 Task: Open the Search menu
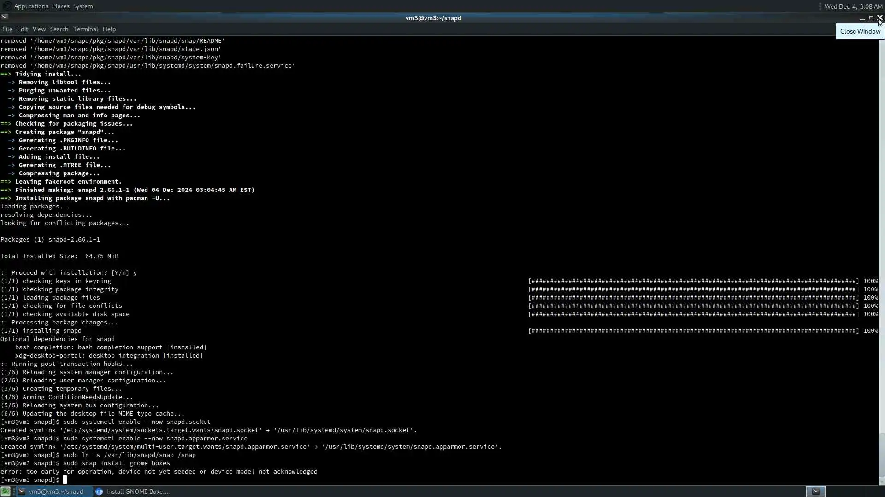tap(59, 29)
